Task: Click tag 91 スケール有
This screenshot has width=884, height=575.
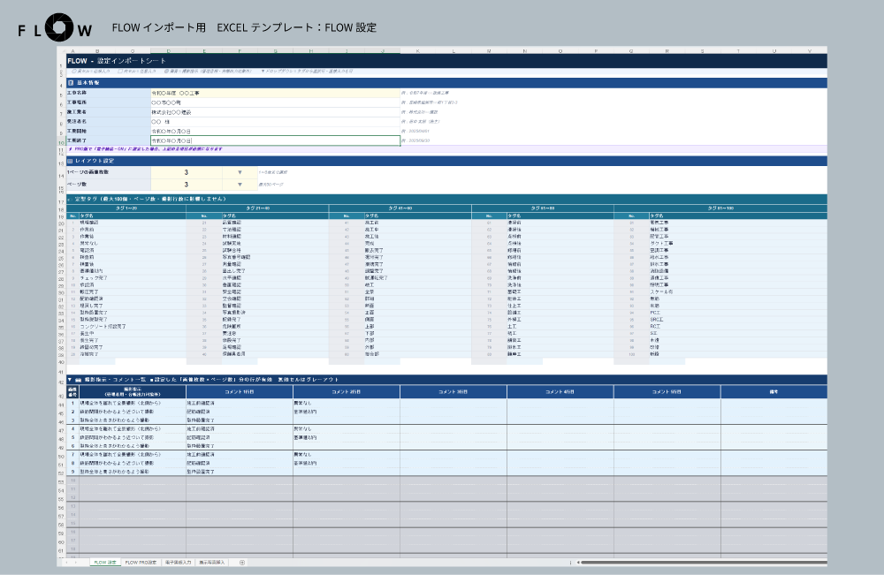Action: coord(660,291)
